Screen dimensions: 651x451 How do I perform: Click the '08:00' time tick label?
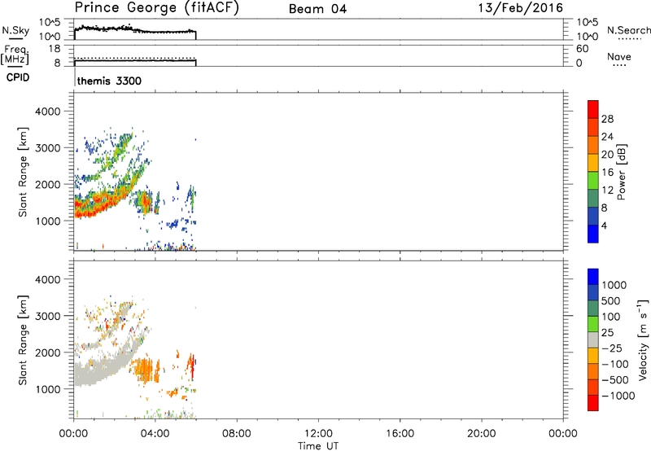237,434
